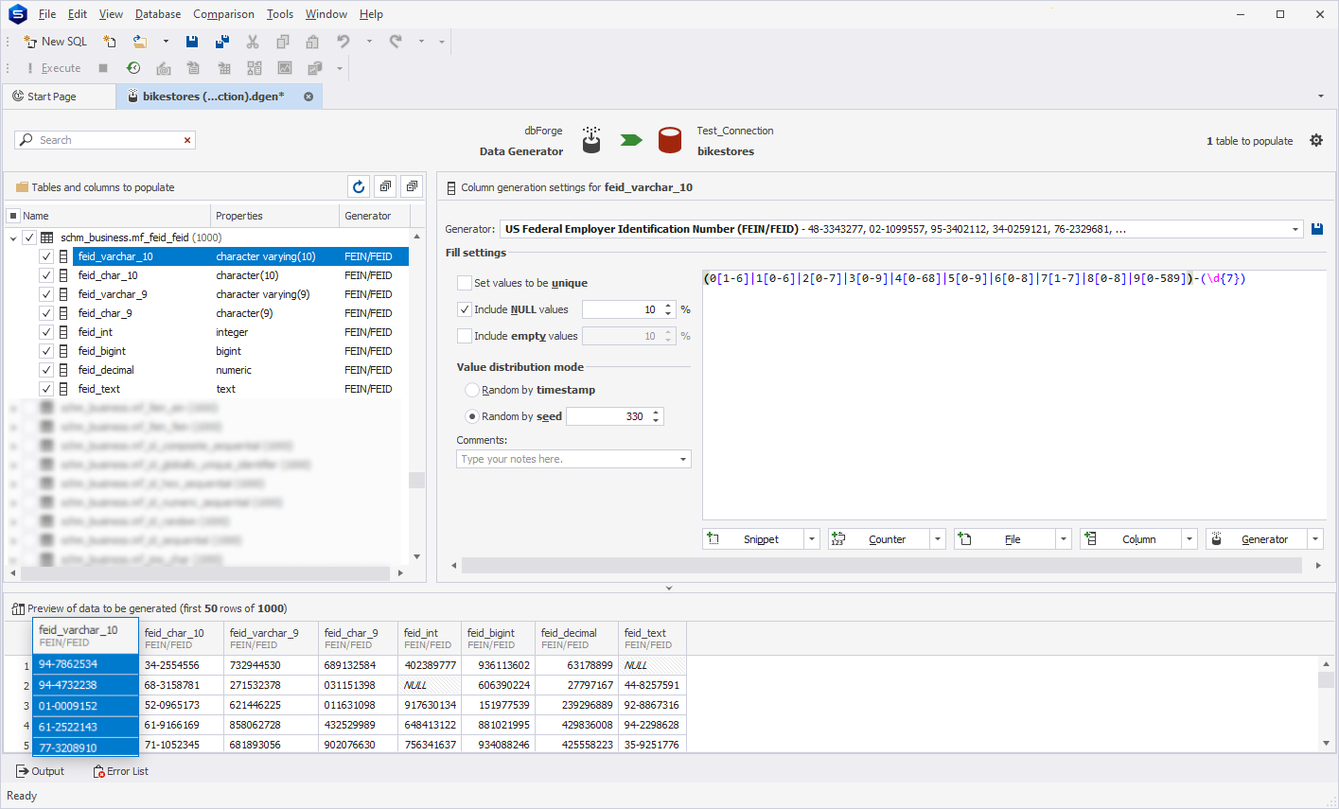
Task: Collapse the settings pane with the chevron
Action: [x=669, y=588]
